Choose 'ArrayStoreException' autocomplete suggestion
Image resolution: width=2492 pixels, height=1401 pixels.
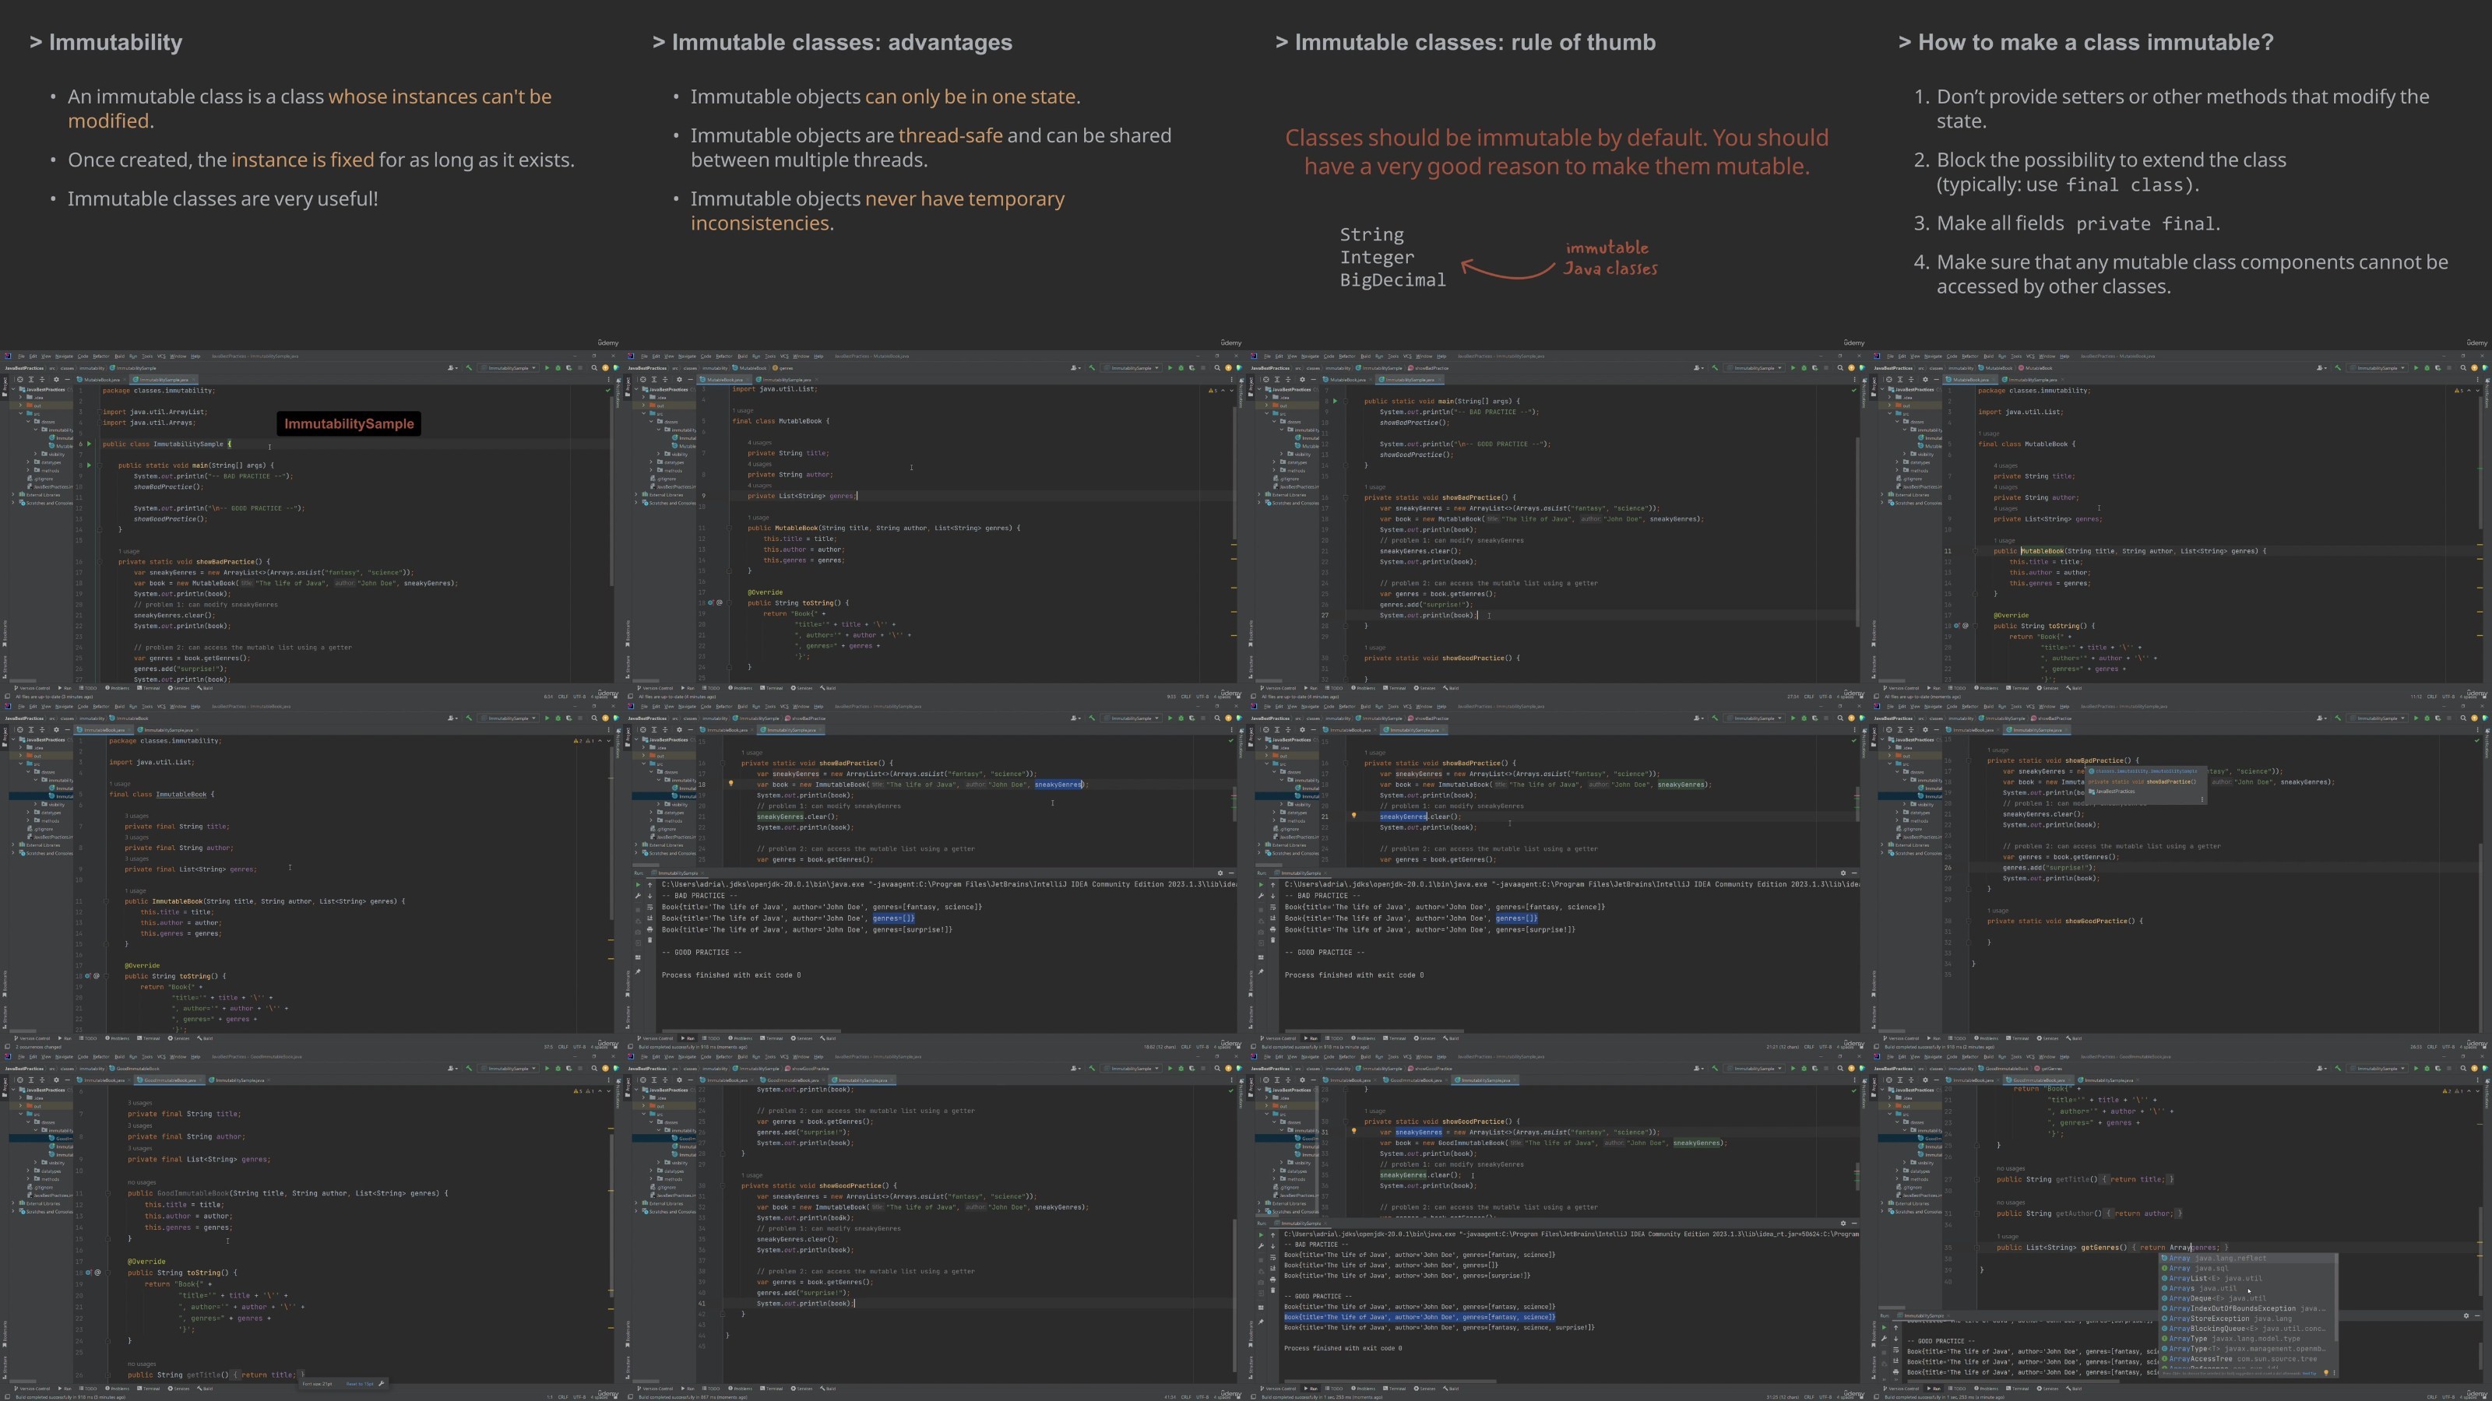tap(2248, 1318)
